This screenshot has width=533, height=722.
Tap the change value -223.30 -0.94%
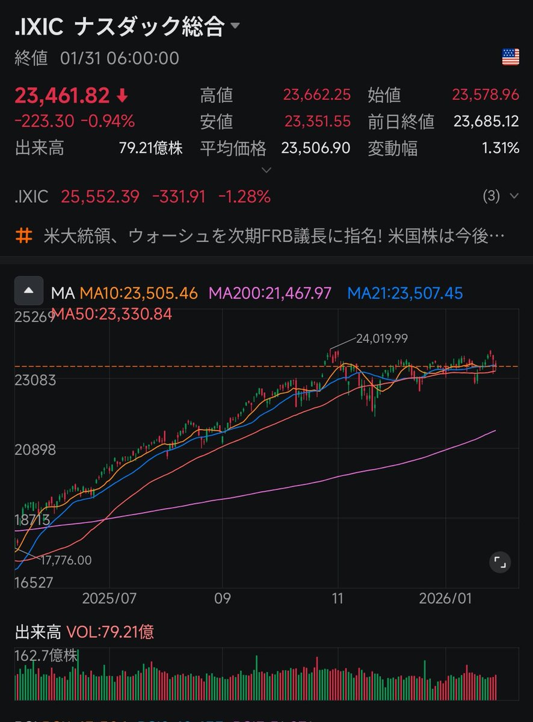[75, 122]
